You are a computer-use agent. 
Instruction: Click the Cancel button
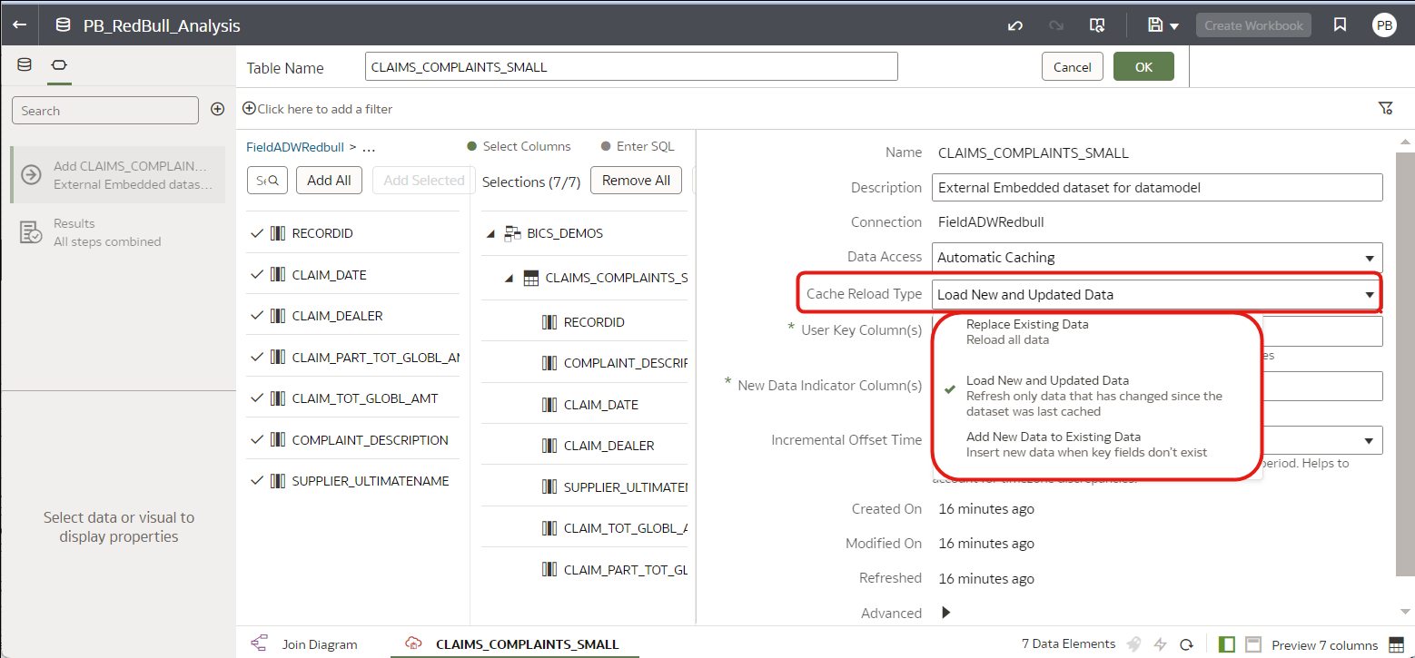pos(1072,67)
